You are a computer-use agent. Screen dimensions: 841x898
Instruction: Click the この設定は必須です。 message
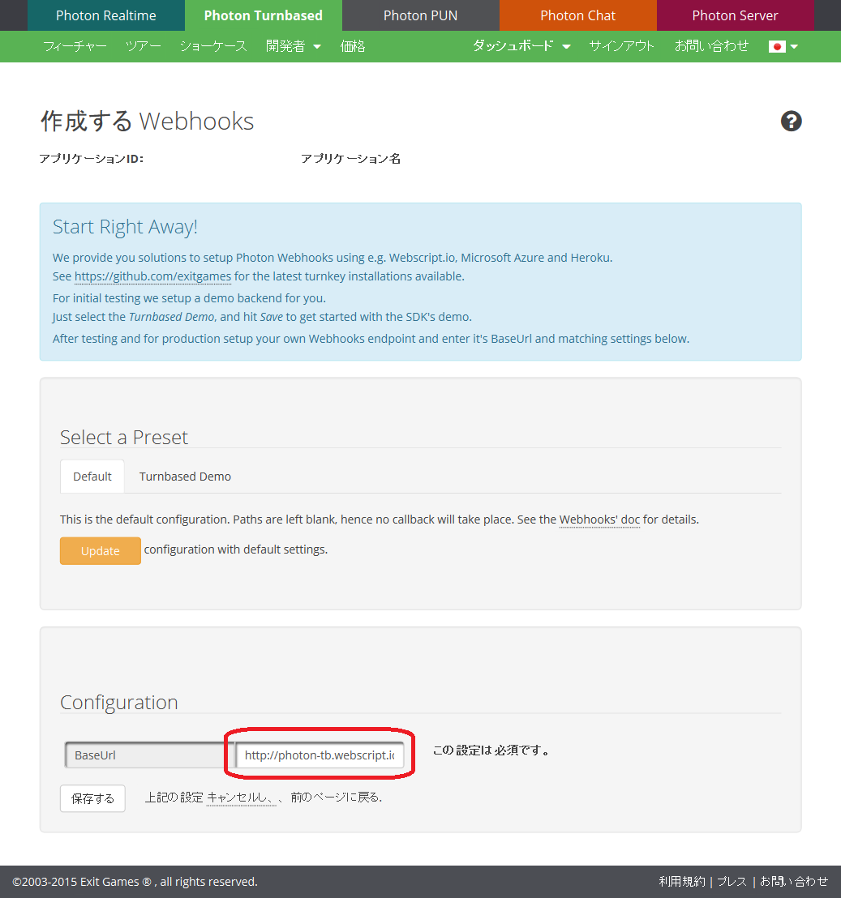[x=491, y=750]
